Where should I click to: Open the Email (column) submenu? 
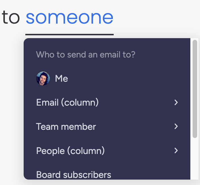[107, 102]
